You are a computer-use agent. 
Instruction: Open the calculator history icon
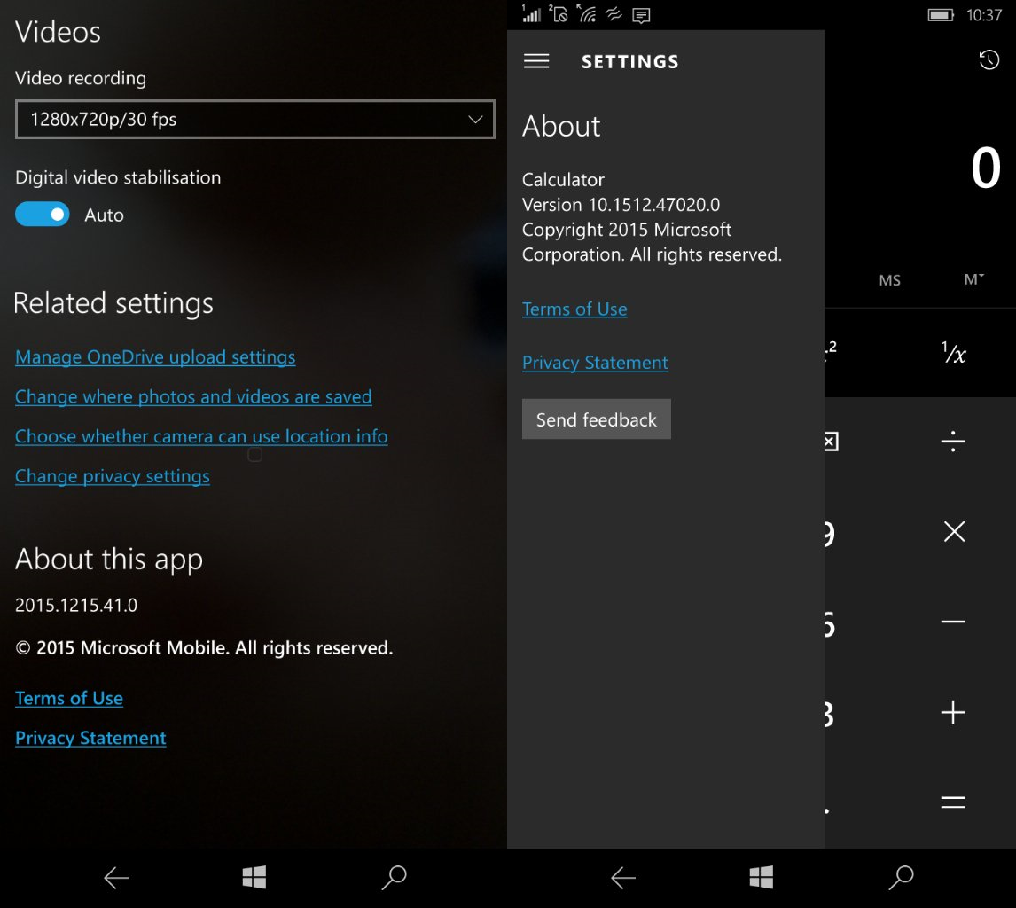click(989, 60)
